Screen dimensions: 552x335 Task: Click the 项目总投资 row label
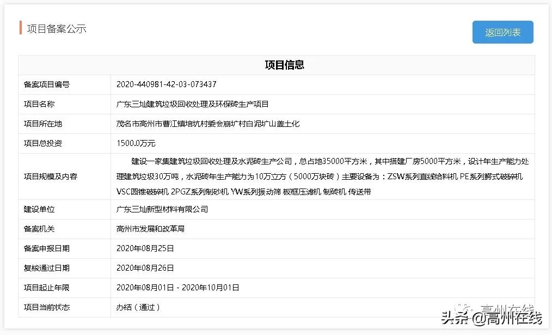point(39,143)
